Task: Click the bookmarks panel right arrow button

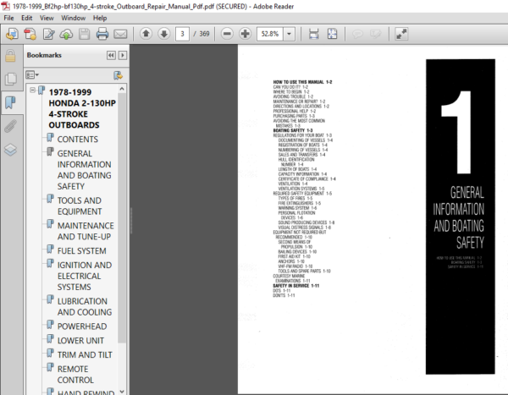Action: point(123,55)
